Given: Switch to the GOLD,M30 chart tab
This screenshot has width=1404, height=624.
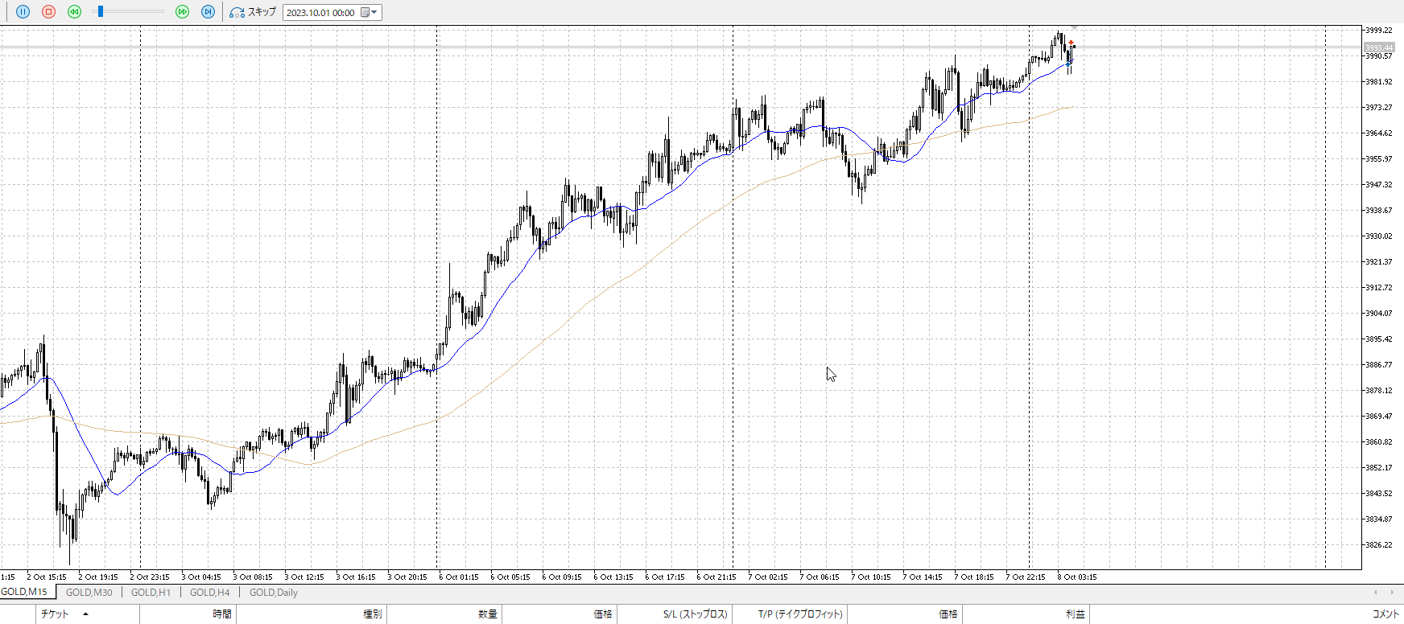Looking at the screenshot, I should [89, 593].
